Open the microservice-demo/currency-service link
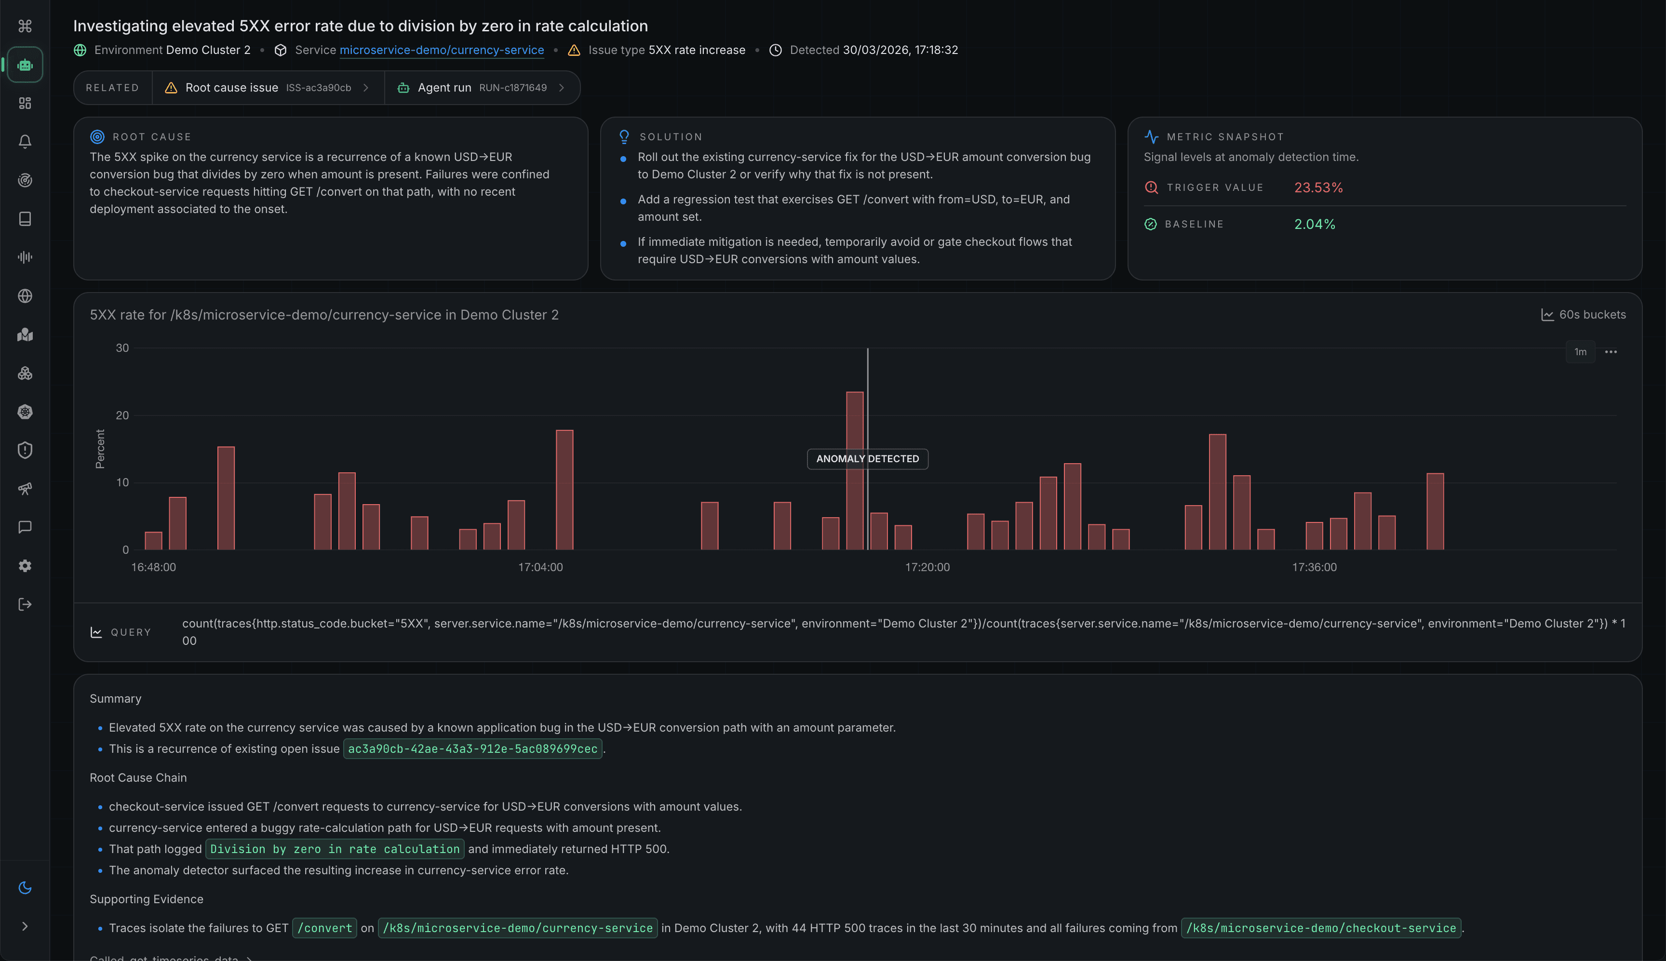The width and height of the screenshot is (1666, 961). pyautogui.click(x=442, y=50)
